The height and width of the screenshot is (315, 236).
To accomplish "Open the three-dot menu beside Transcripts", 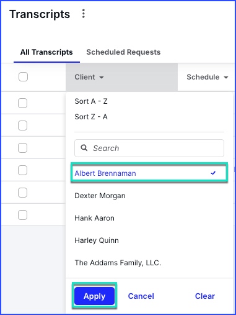I will 84,14.
